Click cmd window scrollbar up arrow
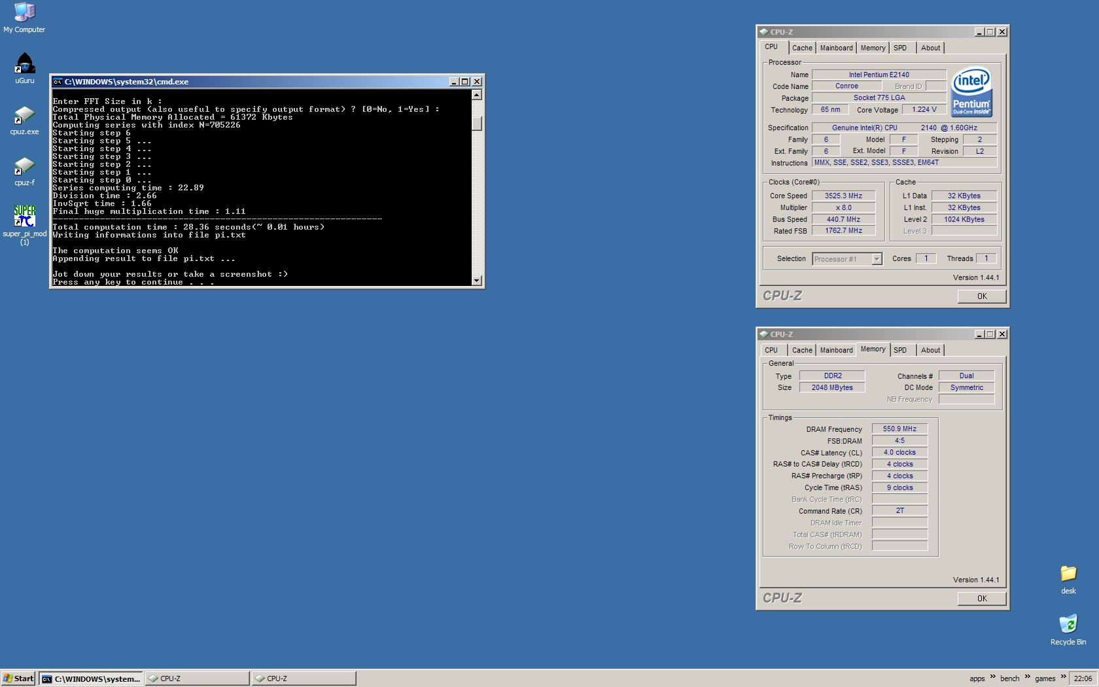This screenshot has width=1099, height=687. [x=476, y=95]
